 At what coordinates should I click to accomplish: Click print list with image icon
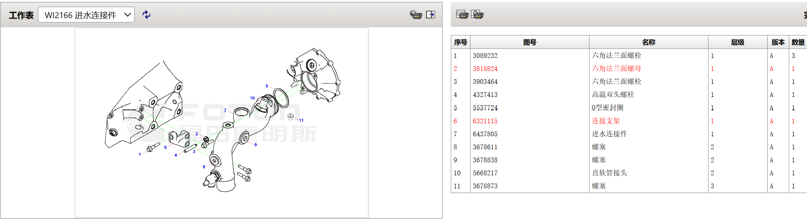point(477,15)
